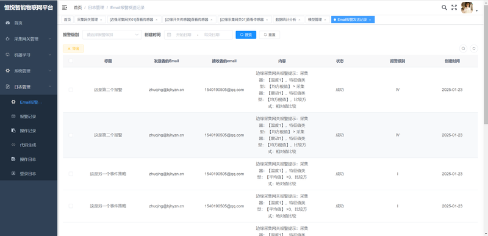This screenshot has width=488, height=236.
Task: Click the user avatar picture
Action: pyautogui.click(x=467, y=7)
